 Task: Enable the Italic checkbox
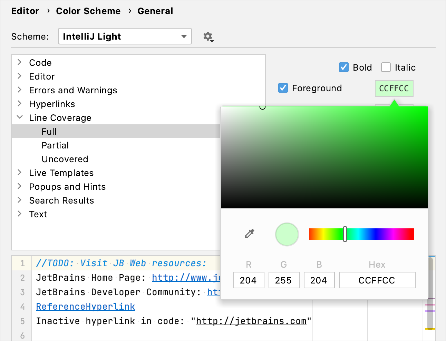pos(386,67)
